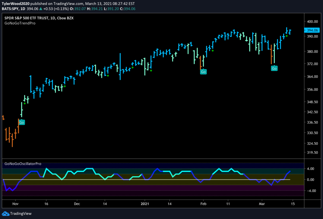
Task: Click the 324.50 price axis label
Action: click(312, 143)
